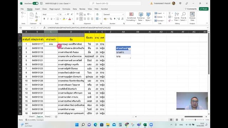Toggle the Center horizontal alignment button
228x128 pixels.
pos(81,19)
